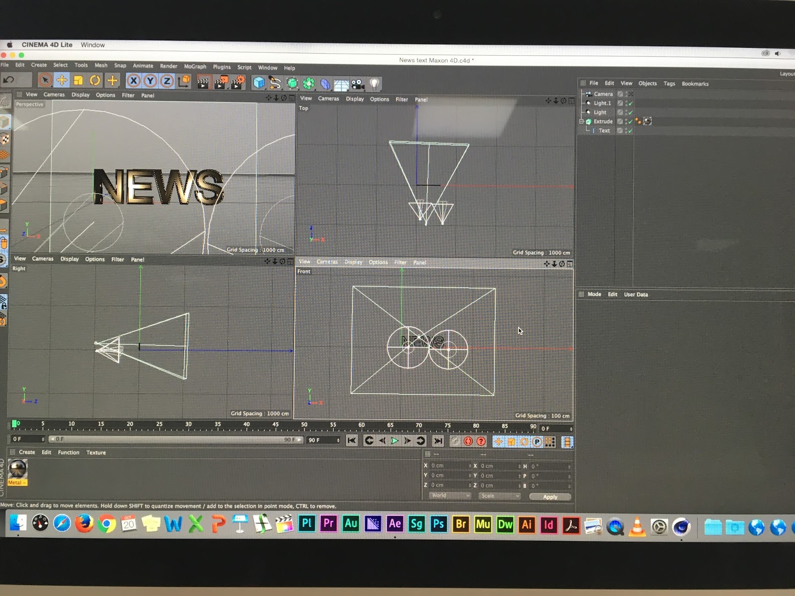Click go to previous frame button

(382, 441)
